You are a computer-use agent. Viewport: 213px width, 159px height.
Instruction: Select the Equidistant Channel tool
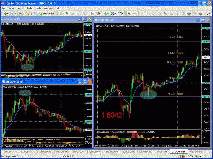[x=160, y=13]
